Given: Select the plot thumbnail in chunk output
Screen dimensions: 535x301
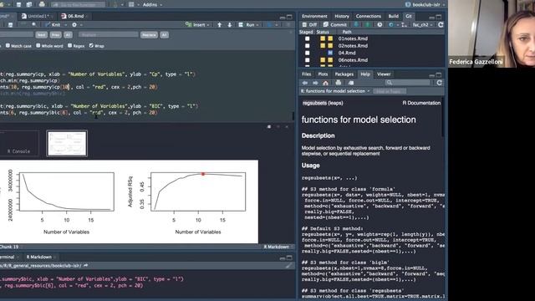Looking at the screenshot, I should coord(67,143).
